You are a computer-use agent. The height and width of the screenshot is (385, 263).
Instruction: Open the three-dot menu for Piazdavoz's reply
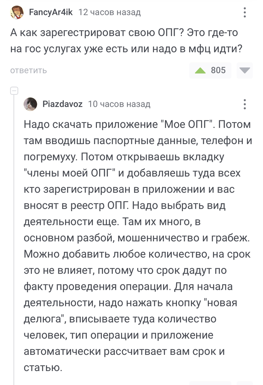pyautogui.click(x=245, y=104)
